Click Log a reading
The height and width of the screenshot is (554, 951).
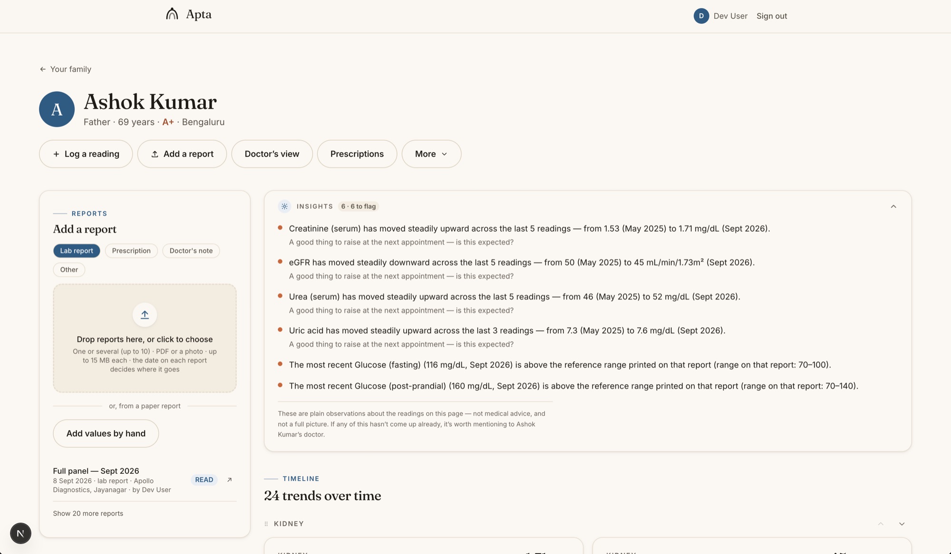[86, 154]
